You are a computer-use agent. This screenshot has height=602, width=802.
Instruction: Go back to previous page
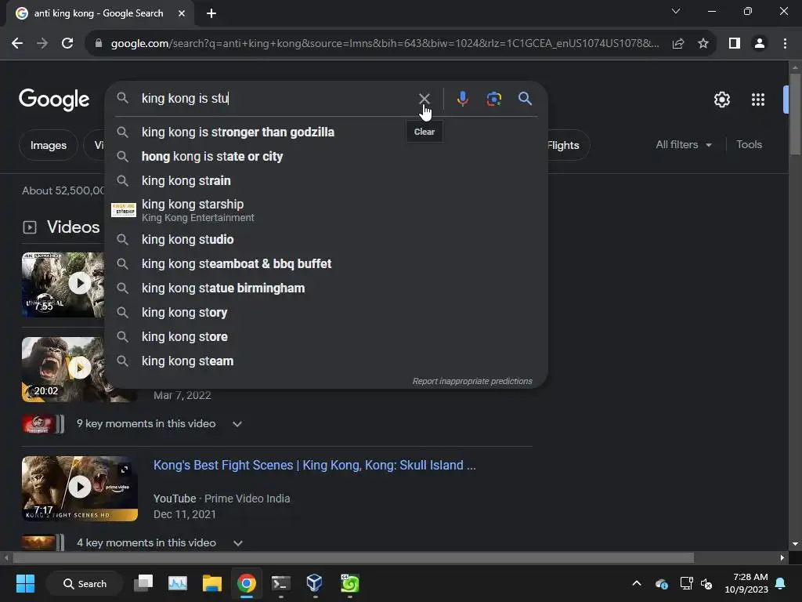(17, 43)
